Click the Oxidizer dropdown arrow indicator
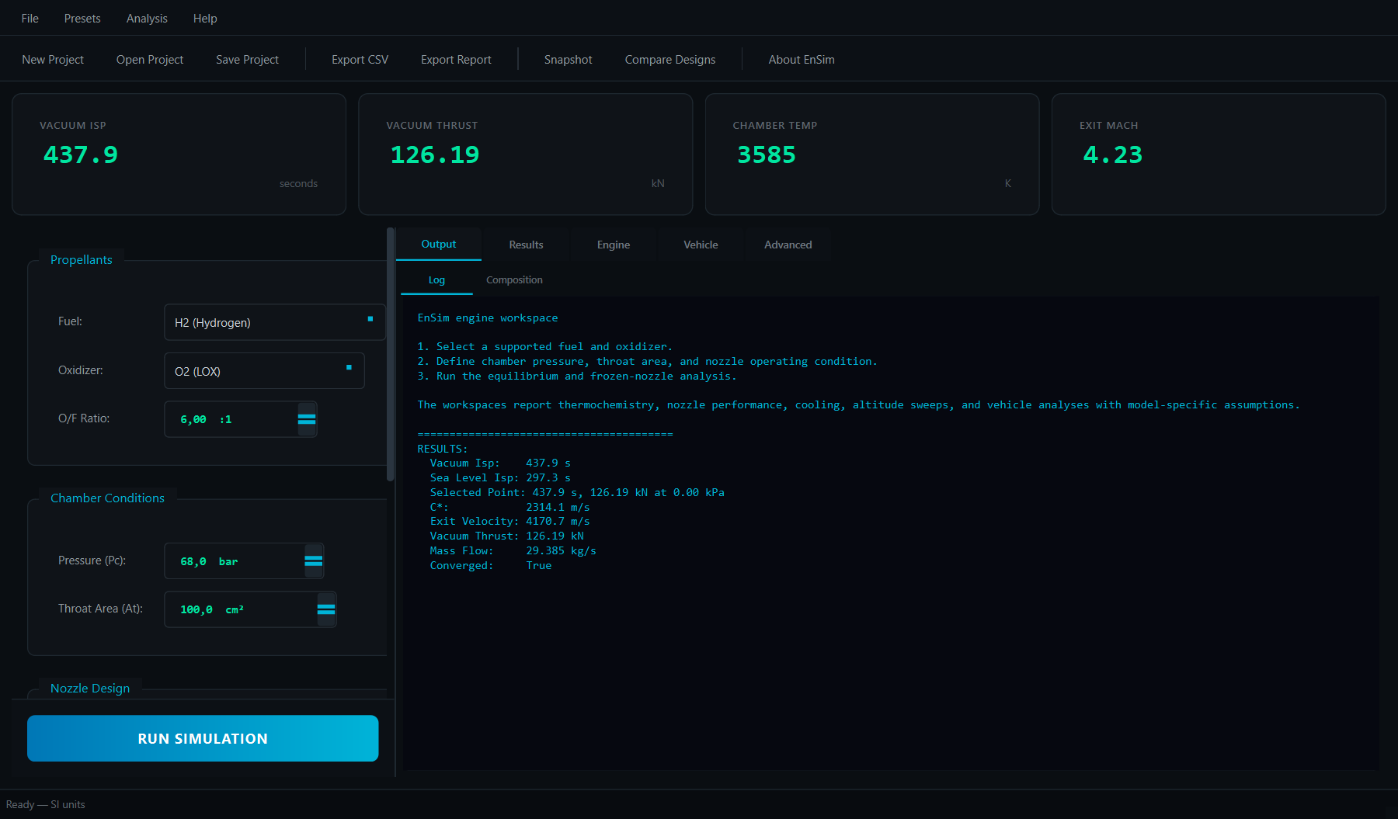 (x=349, y=367)
